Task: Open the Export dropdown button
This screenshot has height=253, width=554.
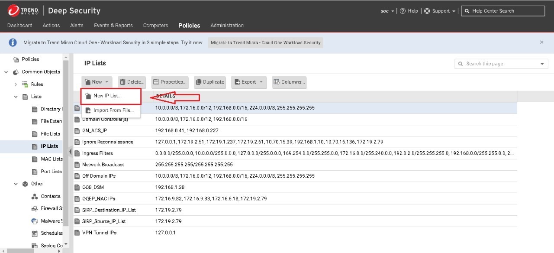Action: coord(249,82)
